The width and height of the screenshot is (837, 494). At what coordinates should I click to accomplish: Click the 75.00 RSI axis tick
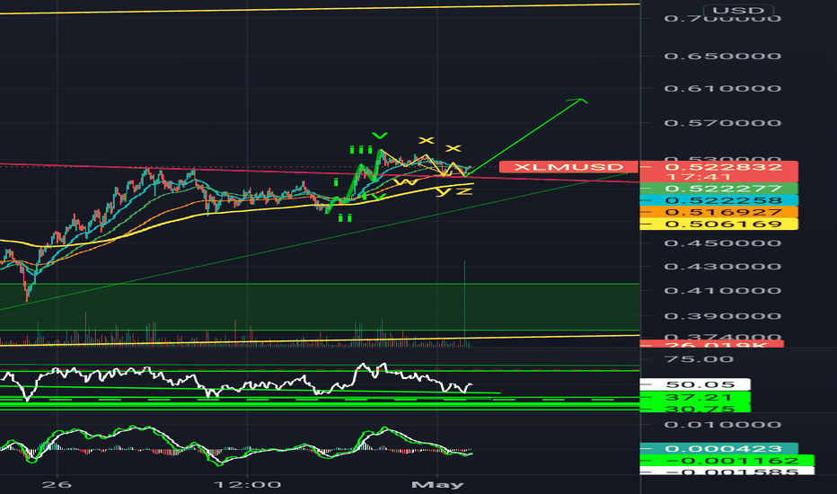point(700,359)
